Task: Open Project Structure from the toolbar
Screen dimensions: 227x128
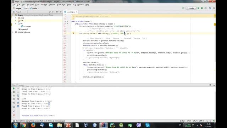Action: pyautogui.click(x=210, y=8)
